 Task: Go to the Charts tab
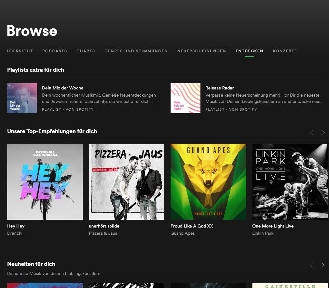[x=86, y=51]
